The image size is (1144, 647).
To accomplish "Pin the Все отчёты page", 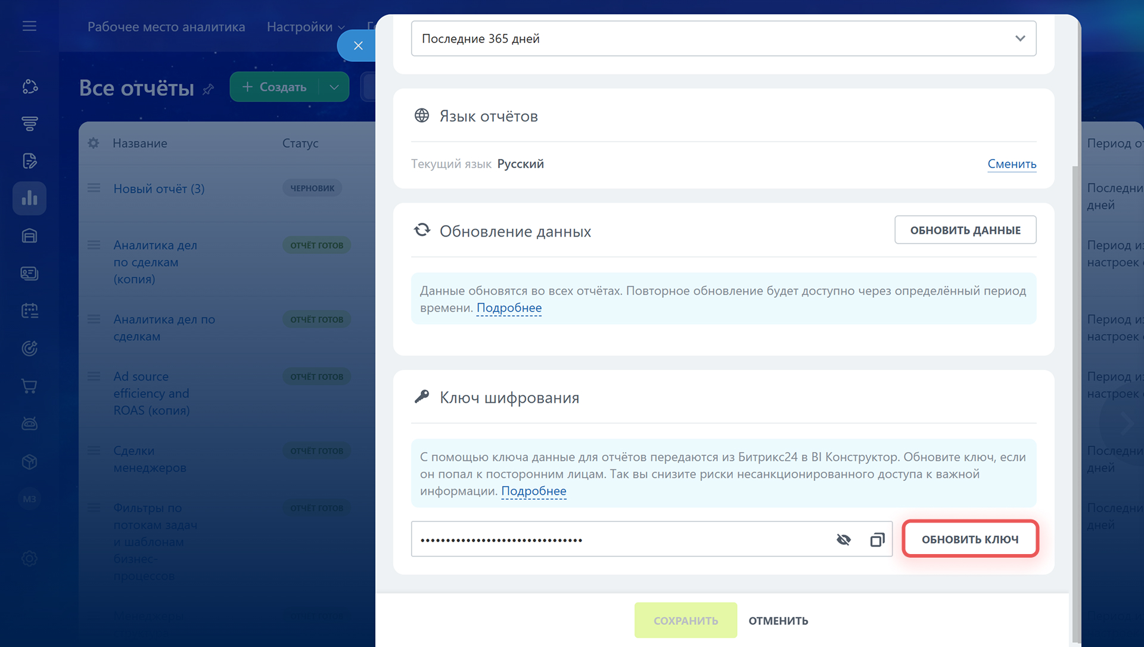I will point(208,89).
